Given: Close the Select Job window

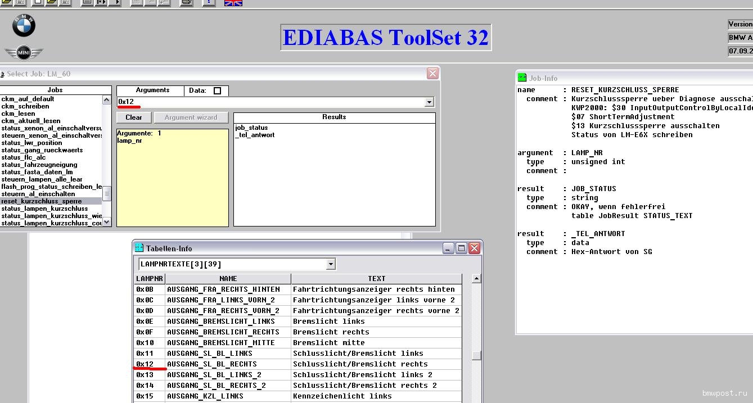Looking at the screenshot, I should click(432, 74).
